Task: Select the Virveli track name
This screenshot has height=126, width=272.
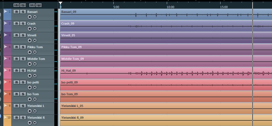Action: [x=32, y=35]
